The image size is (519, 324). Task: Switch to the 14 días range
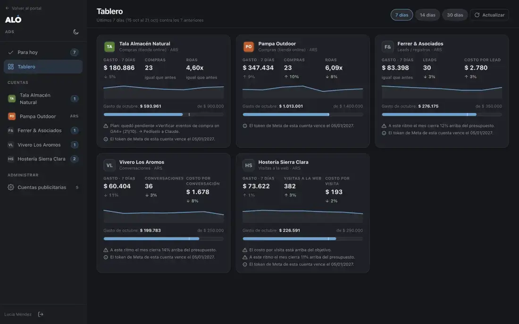tap(427, 15)
